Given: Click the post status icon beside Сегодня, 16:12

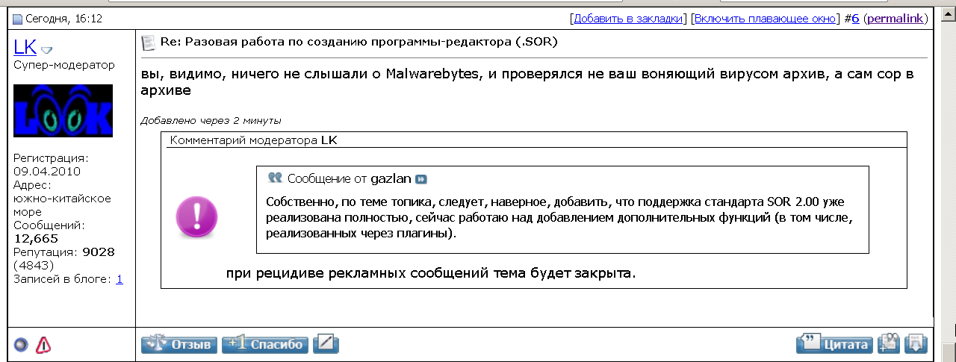Looking at the screenshot, I should (x=18, y=19).
